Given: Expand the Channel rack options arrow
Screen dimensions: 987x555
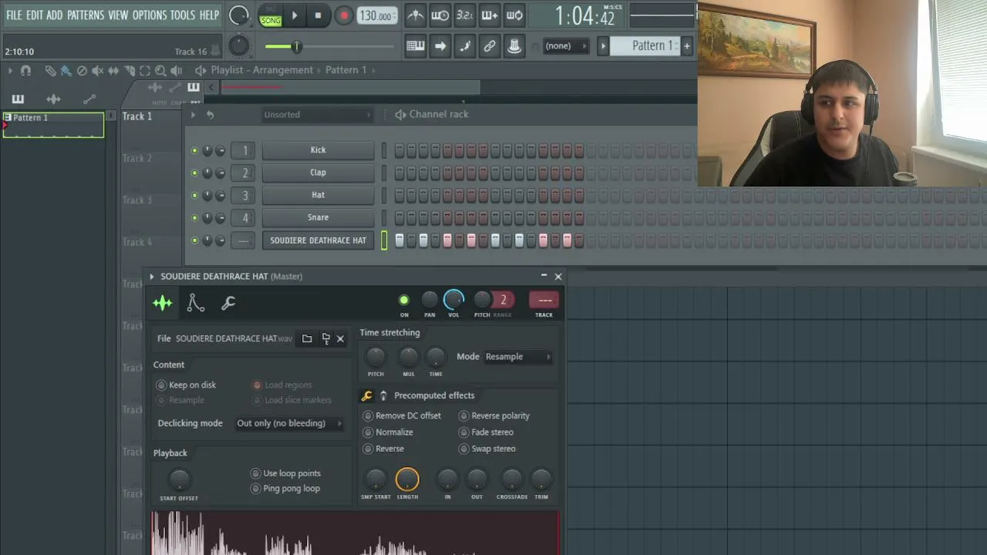Looking at the screenshot, I should 194,115.
